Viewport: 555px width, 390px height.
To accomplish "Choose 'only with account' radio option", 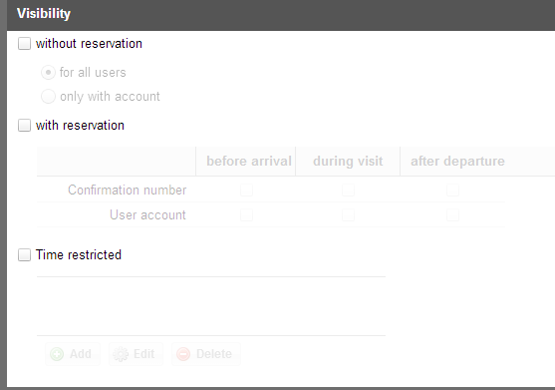I will 48,97.
